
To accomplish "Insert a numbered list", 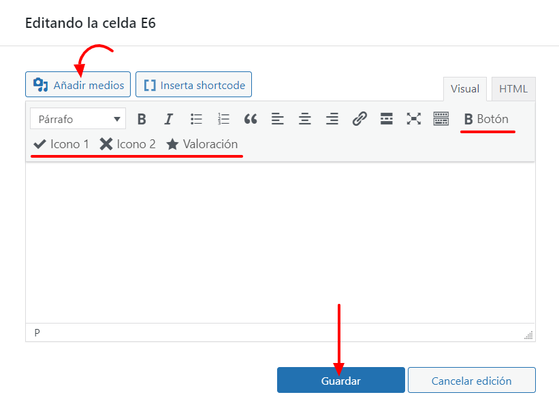I will (223, 119).
